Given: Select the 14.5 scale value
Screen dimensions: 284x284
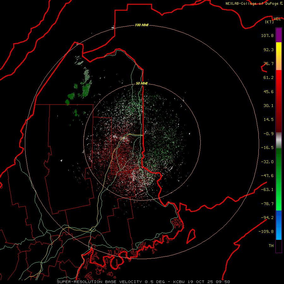Looking at the screenshot, I should 269,120.
